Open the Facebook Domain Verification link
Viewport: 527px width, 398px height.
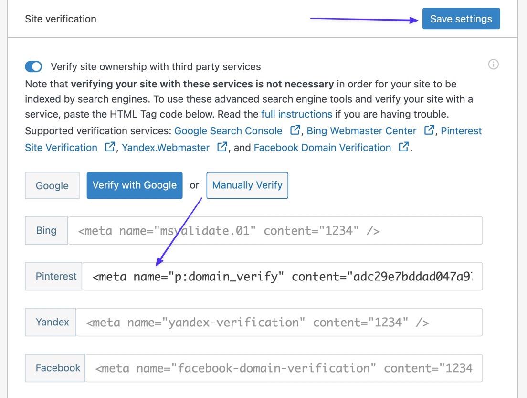pyautogui.click(x=322, y=148)
